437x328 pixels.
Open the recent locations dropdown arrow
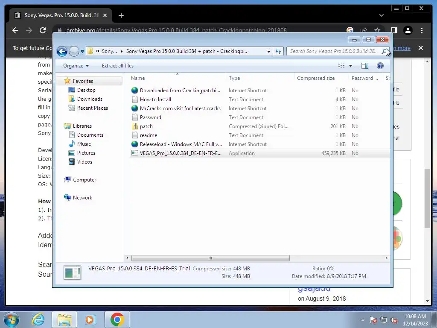click(82, 52)
